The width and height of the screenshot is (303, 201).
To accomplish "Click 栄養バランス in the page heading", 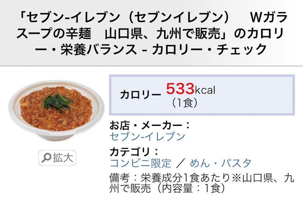I will coord(93,49).
